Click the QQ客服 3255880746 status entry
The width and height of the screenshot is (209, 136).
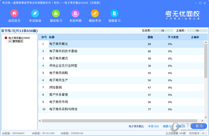(x=72, y=133)
